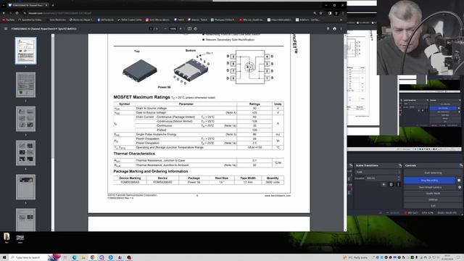Open browser side panel icon
Viewport: 464px width, 261px height.
click(330, 13)
